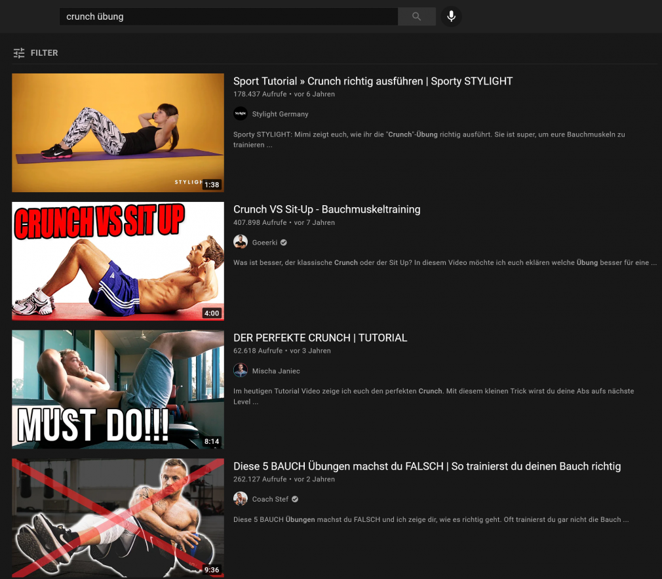Click the Stylight Germany channel name

280,114
